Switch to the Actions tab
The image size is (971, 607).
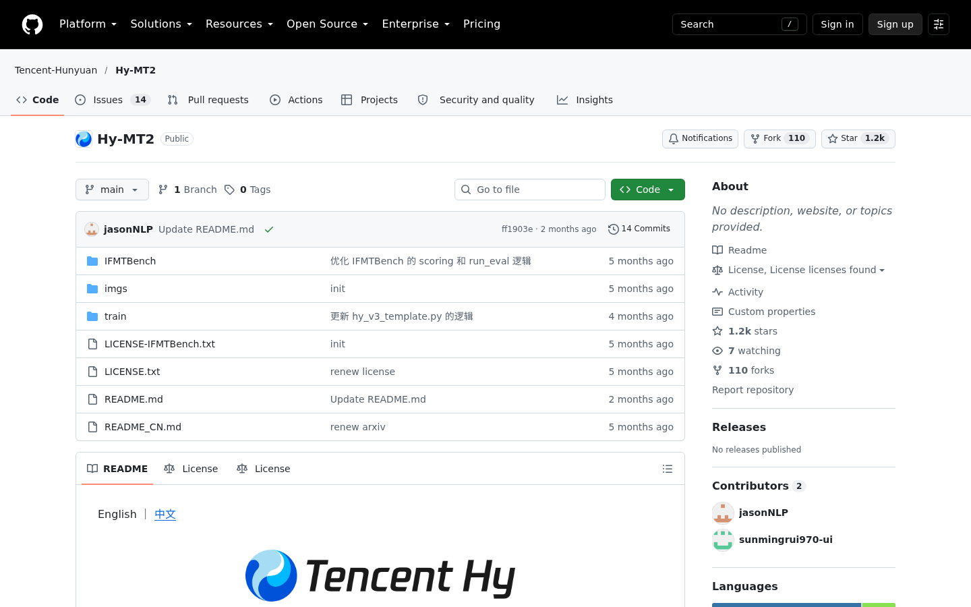pos(296,100)
